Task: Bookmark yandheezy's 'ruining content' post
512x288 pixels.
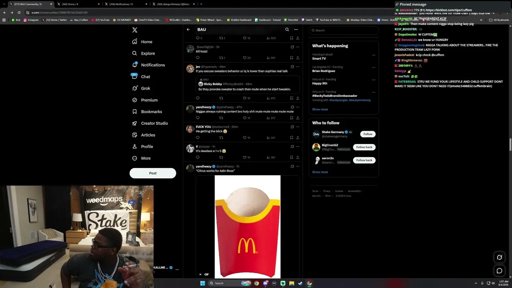Action: 292,118
